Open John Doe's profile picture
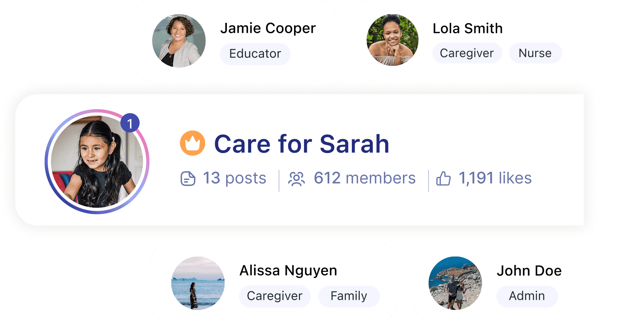633x323 pixels. (455, 283)
